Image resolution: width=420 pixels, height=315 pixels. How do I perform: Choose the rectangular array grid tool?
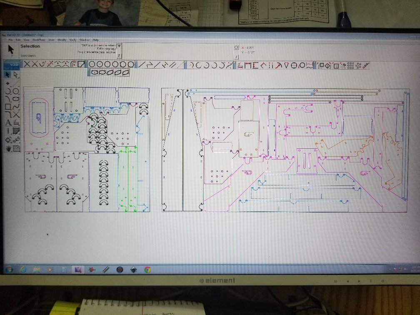351,65
